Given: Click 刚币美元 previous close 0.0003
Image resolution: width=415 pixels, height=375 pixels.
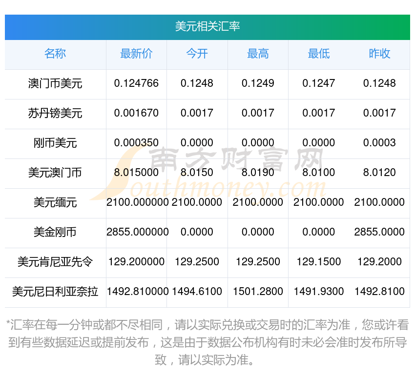Looking at the screenshot, I should click(x=379, y=143).
